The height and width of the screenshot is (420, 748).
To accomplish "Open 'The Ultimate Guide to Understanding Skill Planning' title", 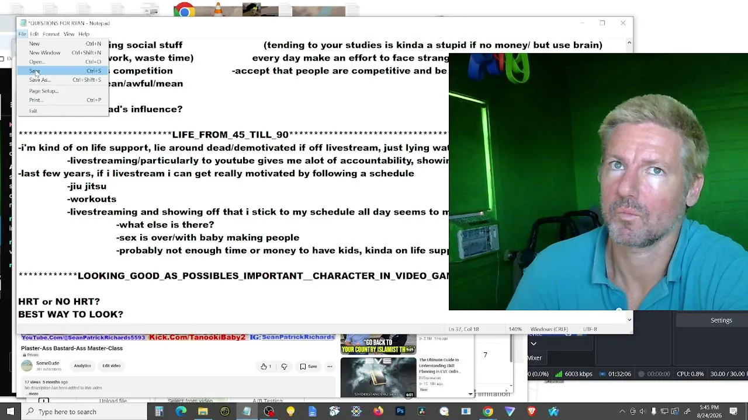I will (439, 366).
